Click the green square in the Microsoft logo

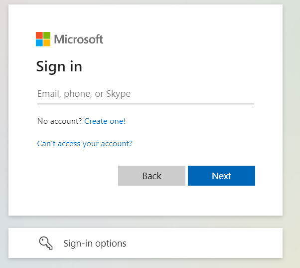pos(47,35)
